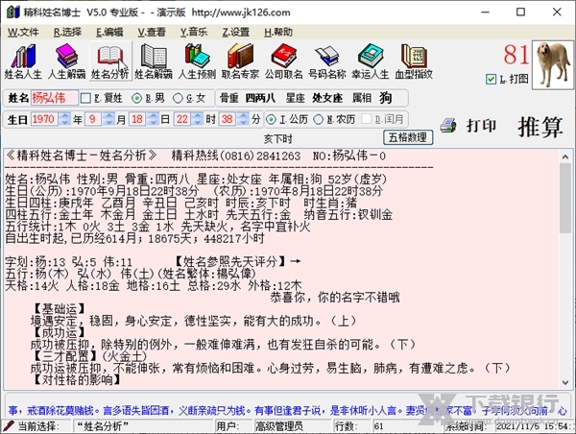This screenshot has width=576, height=434.
Task: Click the 姓名 input field with 杨弘伟
Action: 55,98
